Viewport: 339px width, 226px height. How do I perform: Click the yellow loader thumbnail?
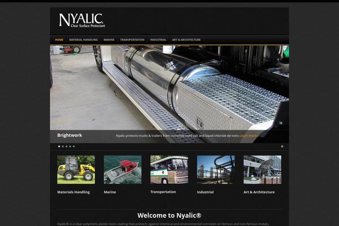click(x=76, y=169)
